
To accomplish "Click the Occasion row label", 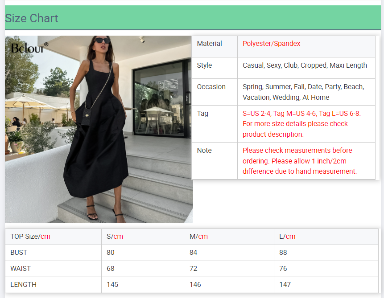I will point(211,87).
